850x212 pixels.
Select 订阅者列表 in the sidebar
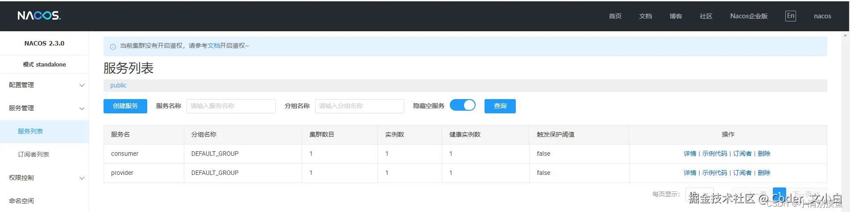coord(45,154)
